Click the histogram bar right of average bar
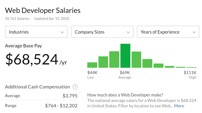 pyautogui.click(x=136, y=60)
